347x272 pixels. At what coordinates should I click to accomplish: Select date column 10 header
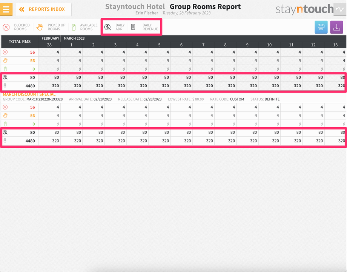(269, 45)
